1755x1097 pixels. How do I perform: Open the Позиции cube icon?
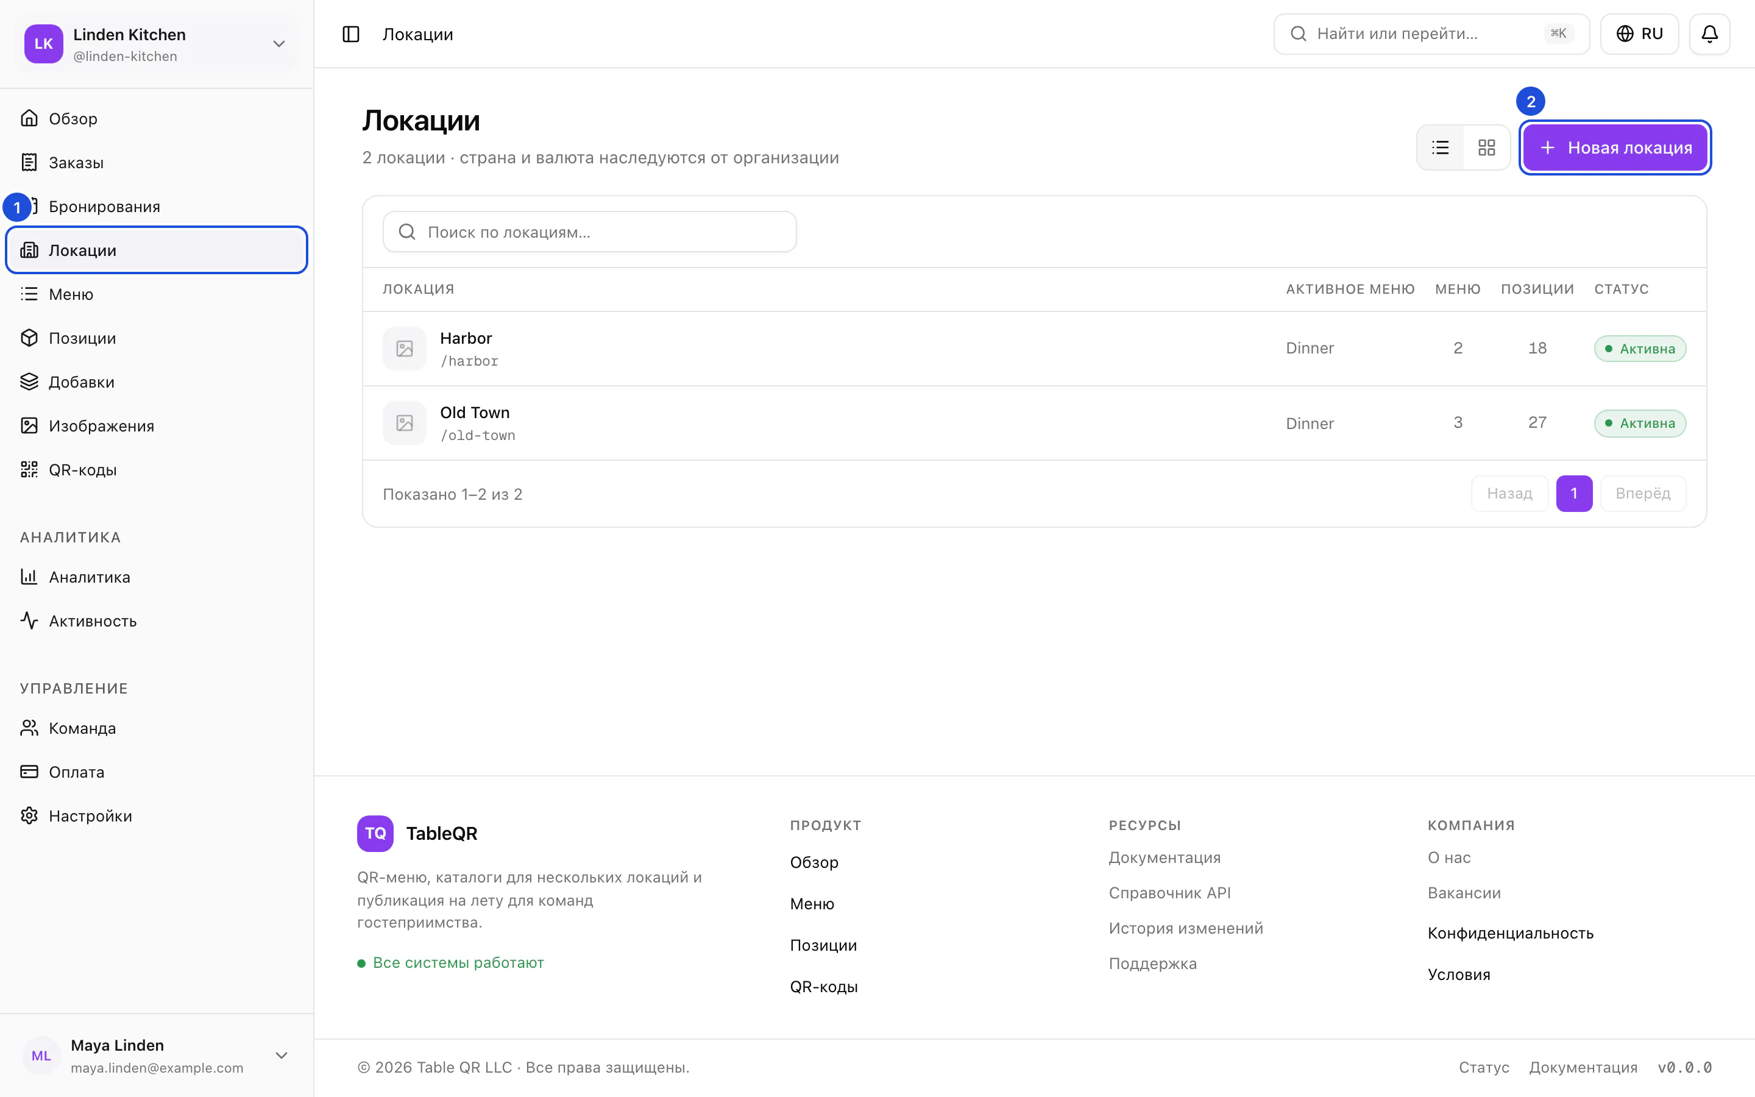(29, 338)
